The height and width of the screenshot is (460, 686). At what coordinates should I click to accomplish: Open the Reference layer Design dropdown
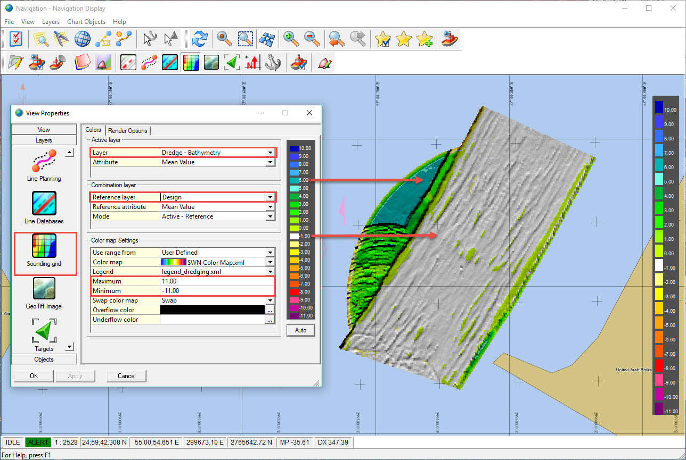pyautogui.click(x=270, y=197)
